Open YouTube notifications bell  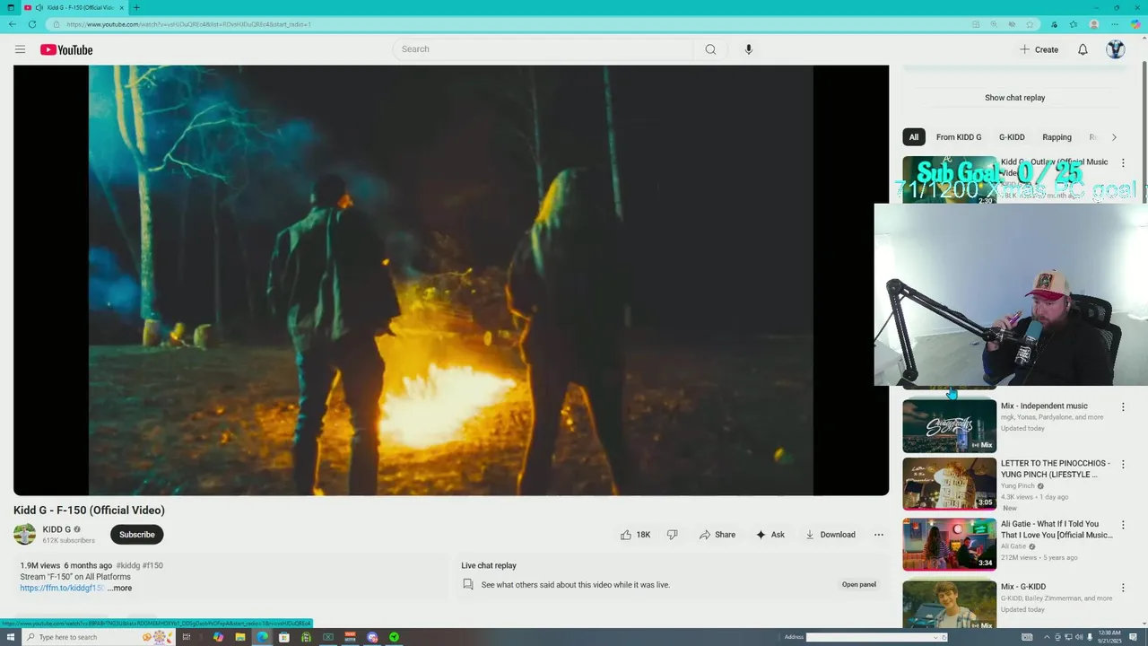click(1083, 49)
